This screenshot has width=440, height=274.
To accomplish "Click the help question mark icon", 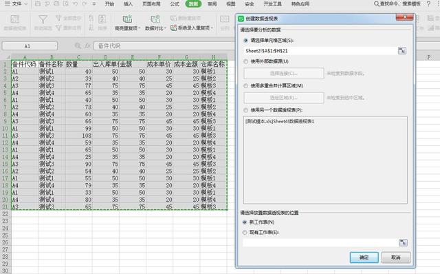I will (428, 3).
